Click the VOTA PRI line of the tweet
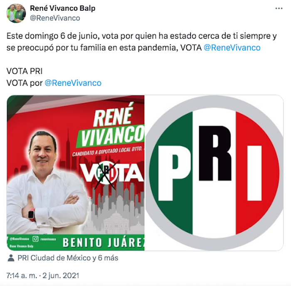 coord(25,71)
